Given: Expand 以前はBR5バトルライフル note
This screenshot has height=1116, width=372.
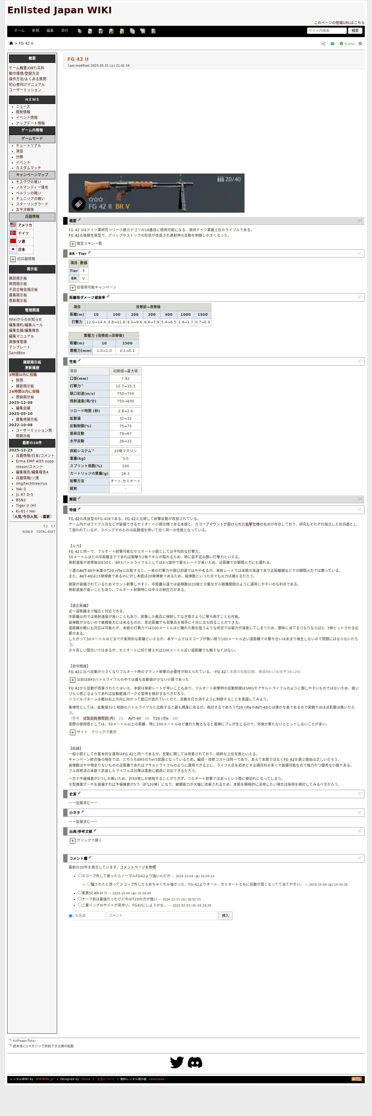Looking at the screenshot, I should [73, 680].
